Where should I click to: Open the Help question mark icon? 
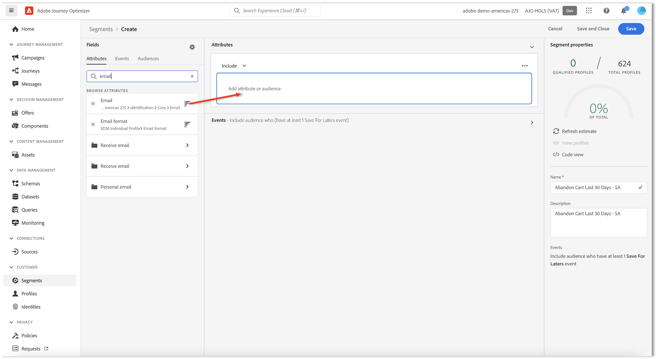[606, 11]
